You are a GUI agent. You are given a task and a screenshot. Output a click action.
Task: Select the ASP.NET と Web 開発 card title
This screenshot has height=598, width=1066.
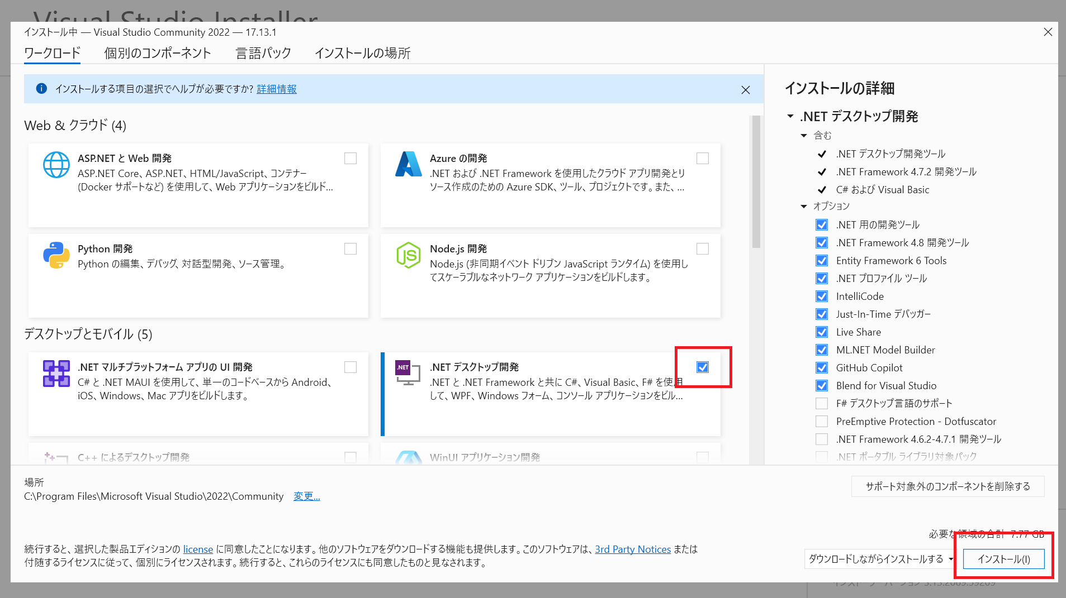coord(125,159)
